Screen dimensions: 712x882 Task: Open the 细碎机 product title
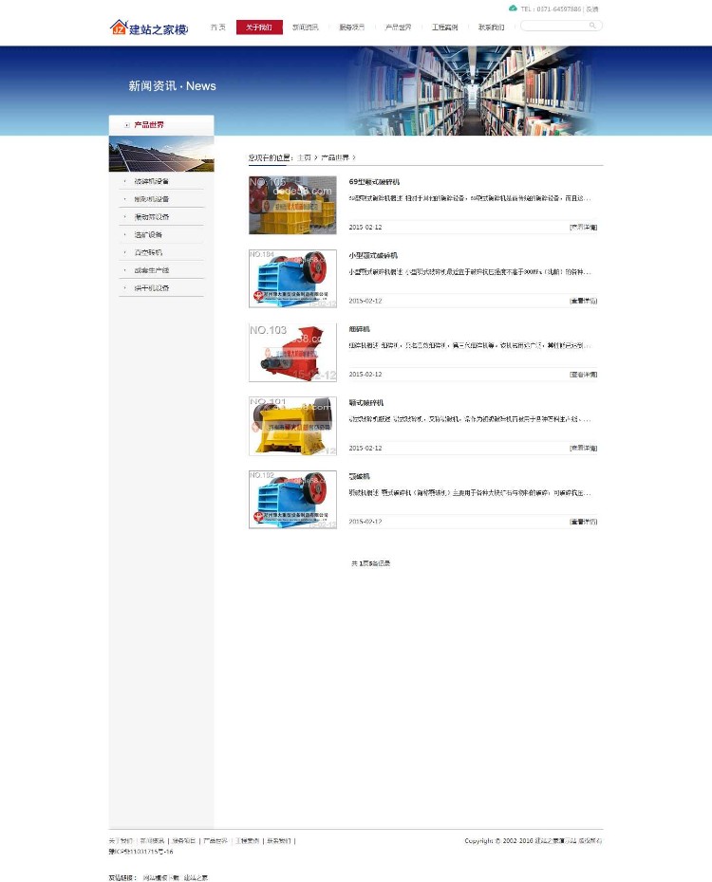click(x=359, y=329)
